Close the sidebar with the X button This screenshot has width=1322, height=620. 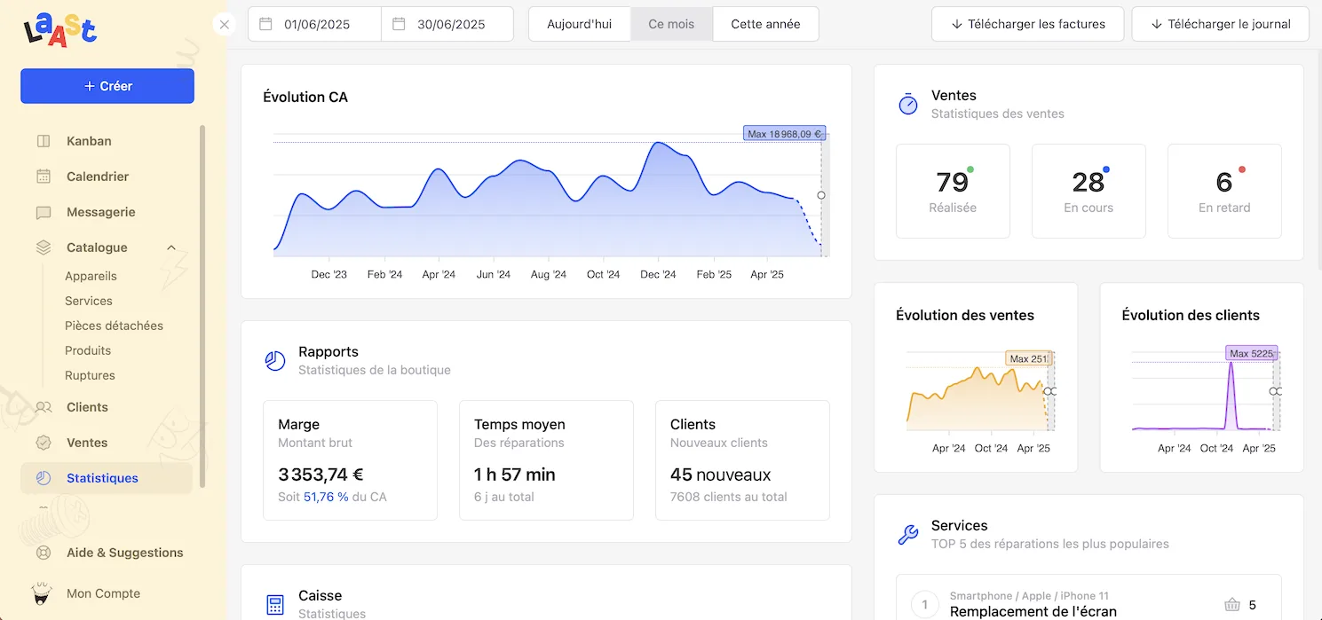225,25
